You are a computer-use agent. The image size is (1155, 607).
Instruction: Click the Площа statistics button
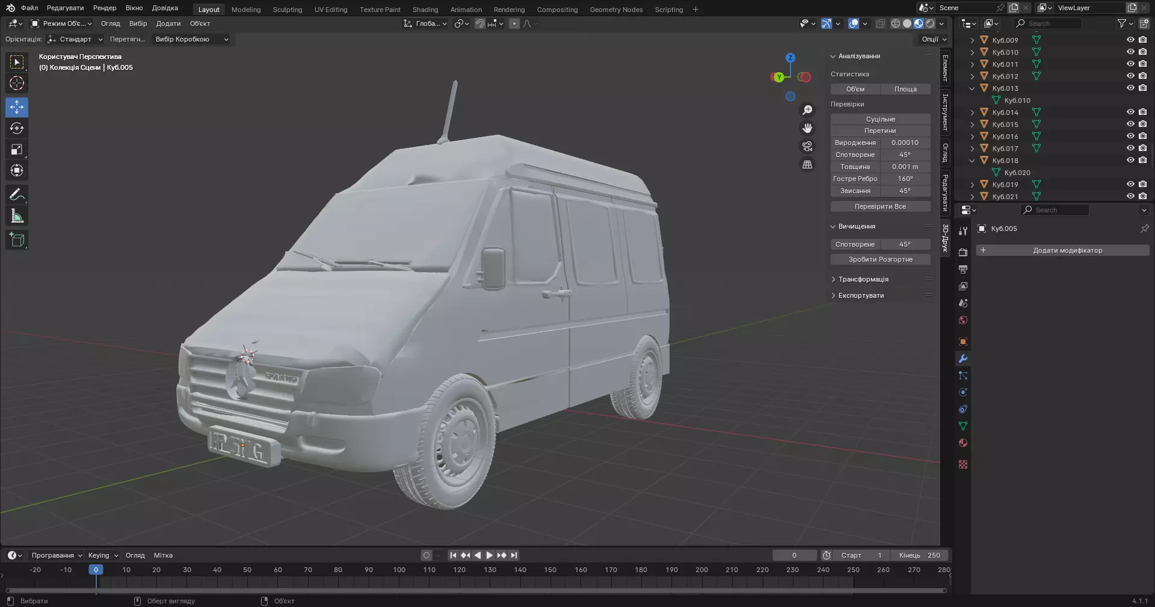point(905,89)
